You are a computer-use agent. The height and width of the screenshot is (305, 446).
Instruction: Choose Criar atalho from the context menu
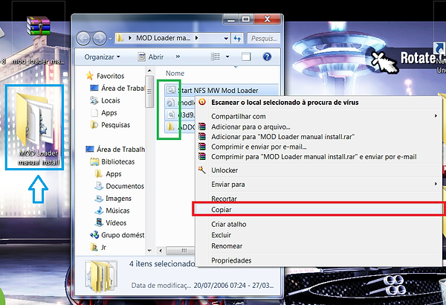click(x=319, y=224)
